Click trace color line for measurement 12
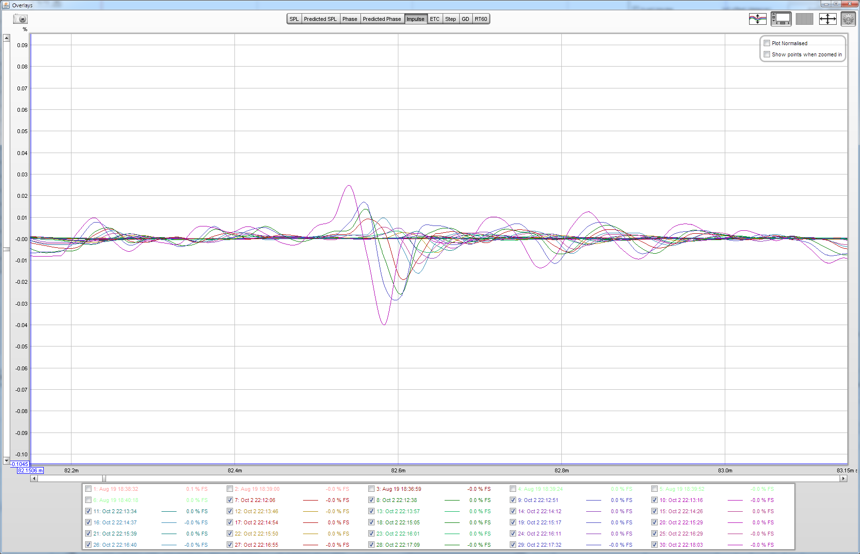The width and height of the screenshot is (860, 554). [310, 511]
